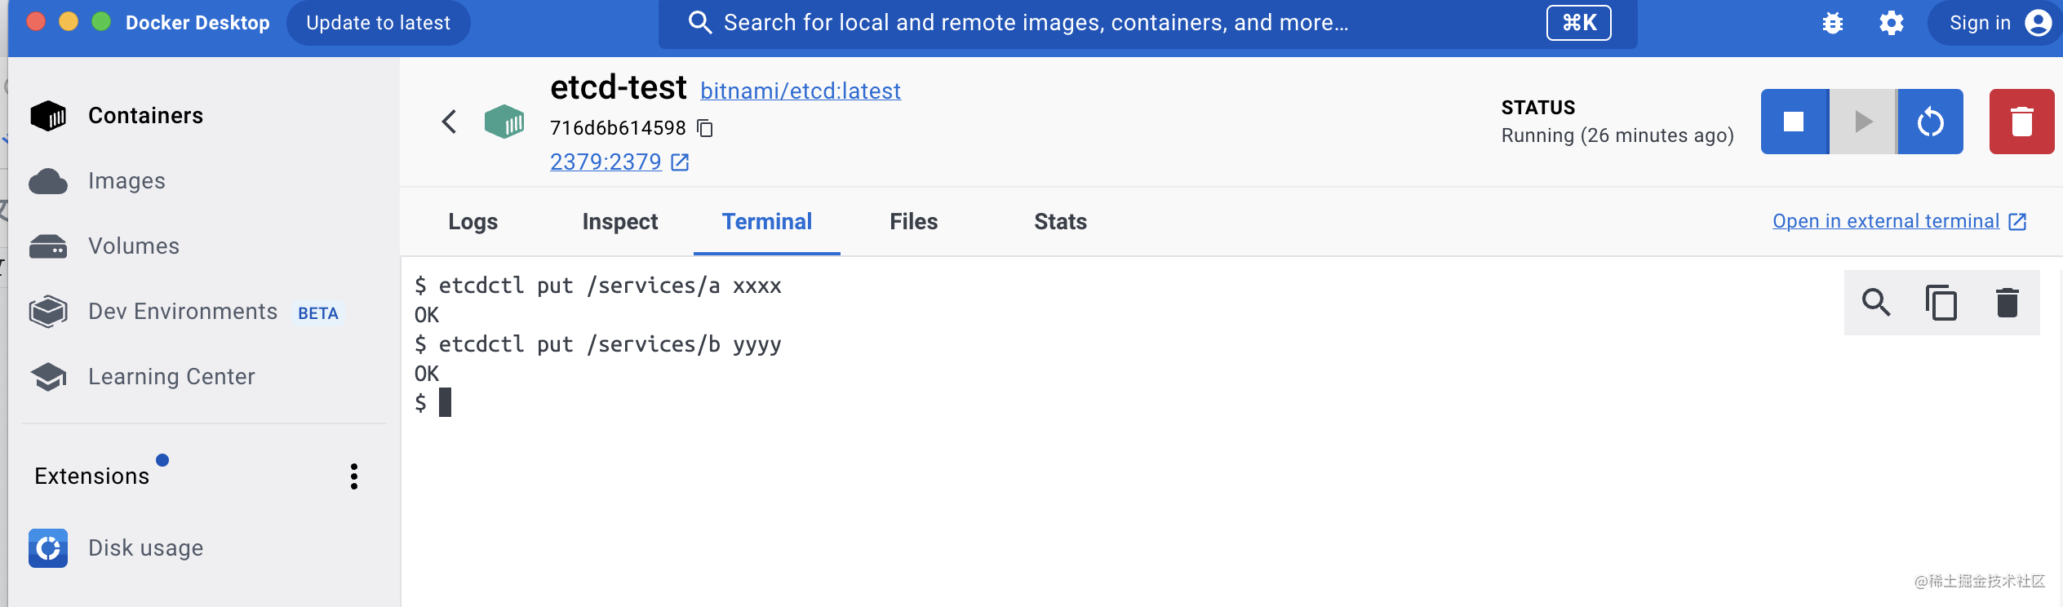Delete the etcd-test container
Screen dimensions: 2063x607
[2021, 122]
